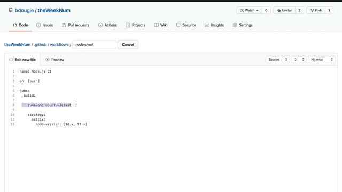Click the Pull requests branch icon
342x192 pixels.
(64, 25)
